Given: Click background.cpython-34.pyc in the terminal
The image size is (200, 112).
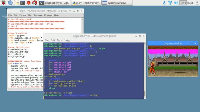Looking at the screenshot, I should point(69,81).
